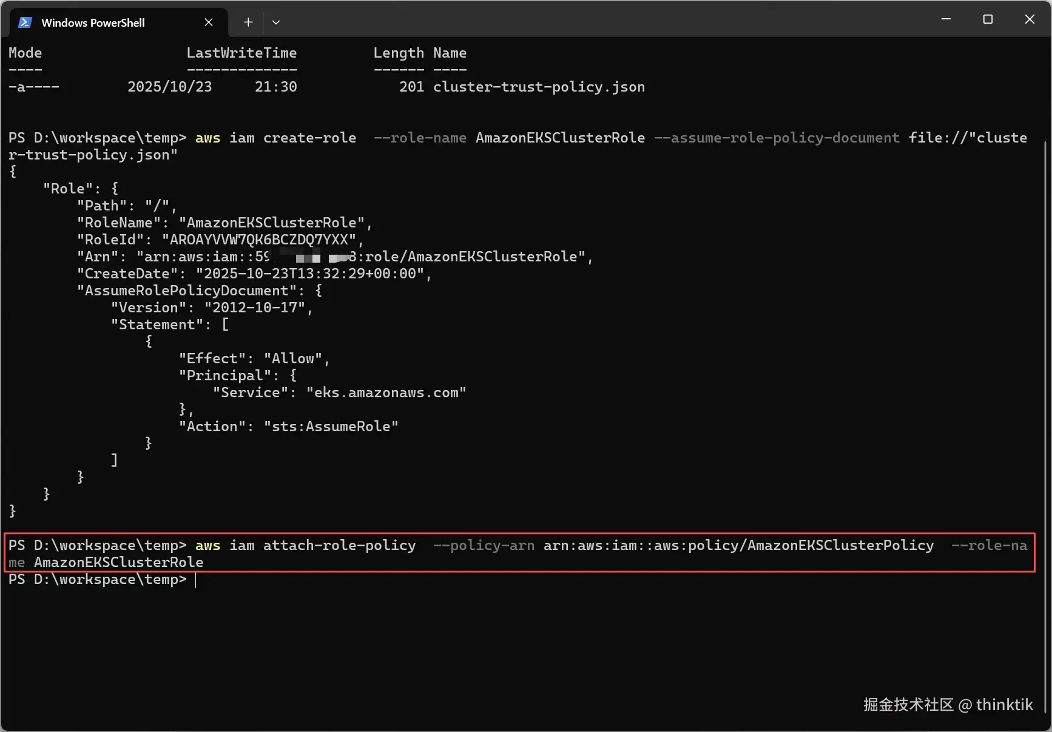
Task: Click the "Path" key line
Action: pos(127,206)
